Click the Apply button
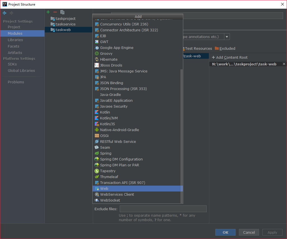Screen dimensions: 287x239 (272, 232)
